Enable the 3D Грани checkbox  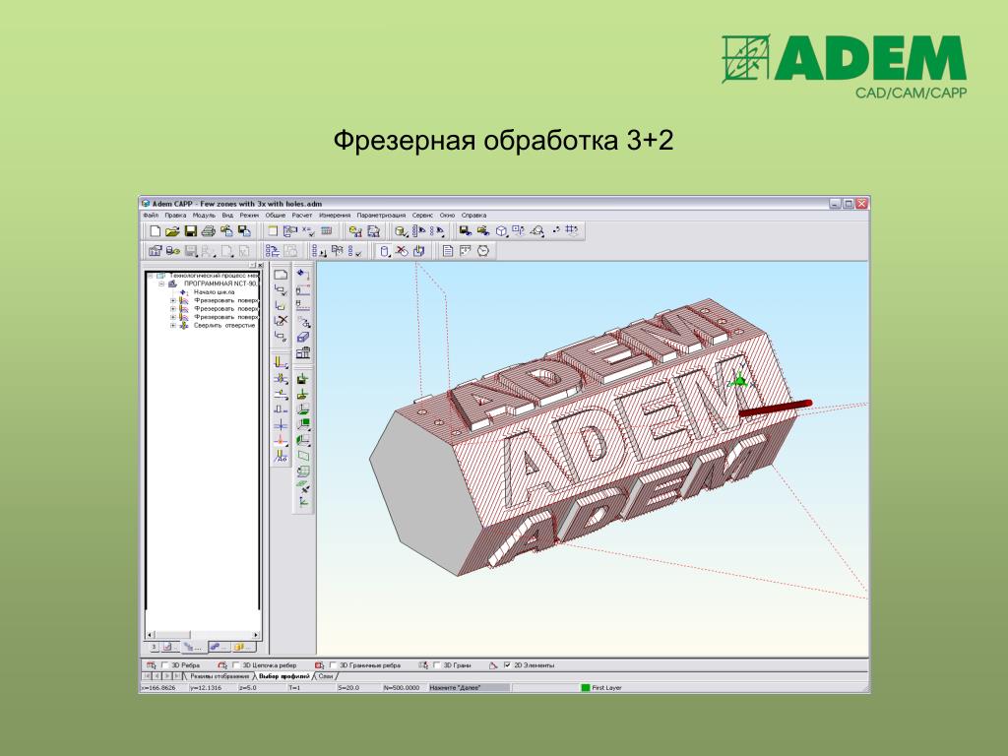tap(437, 665)
